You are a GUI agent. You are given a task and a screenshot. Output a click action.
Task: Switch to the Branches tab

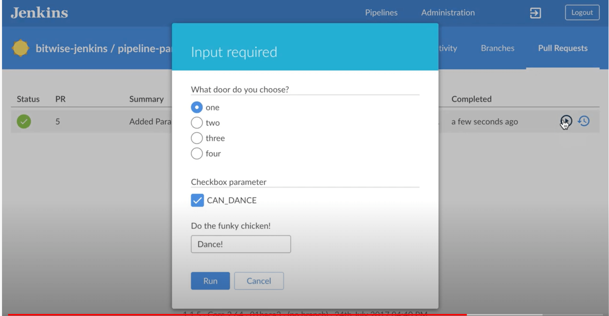click(498, 48)
